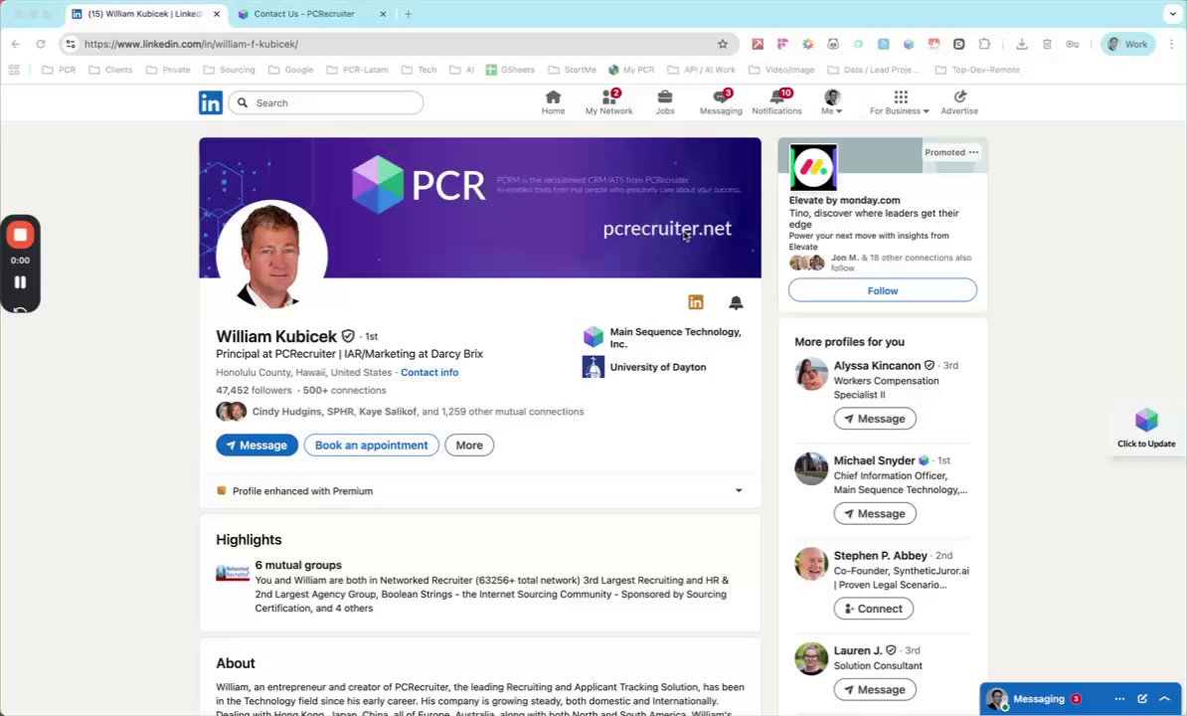Go back to the previous page

tap(16, 44)
